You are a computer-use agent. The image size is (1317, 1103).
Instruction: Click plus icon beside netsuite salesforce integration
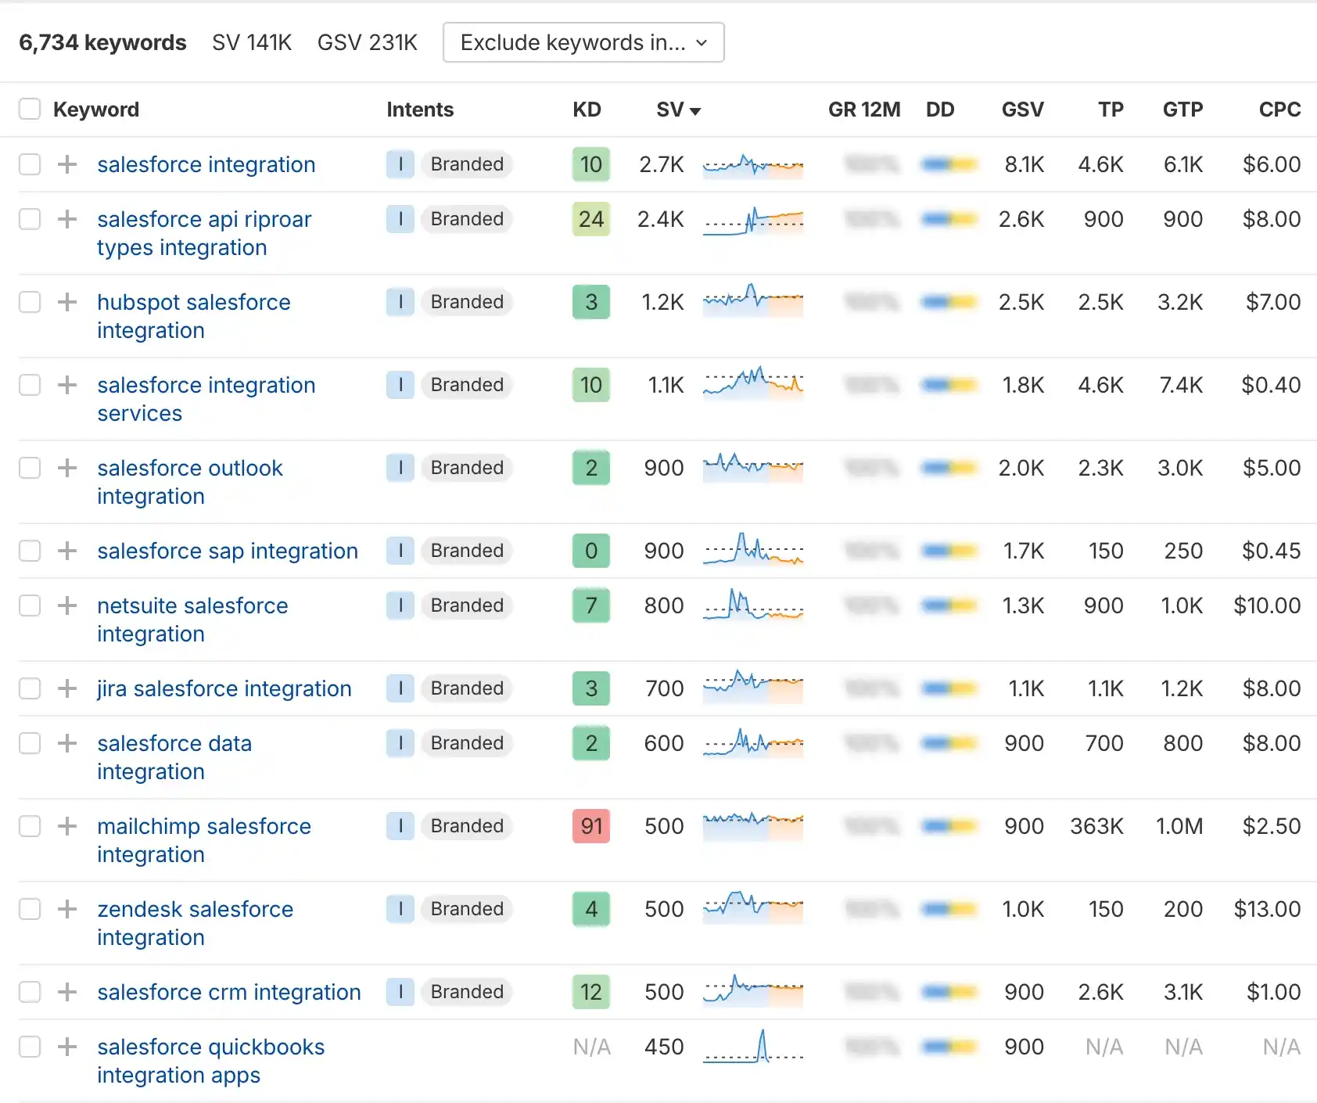(67, 605)
